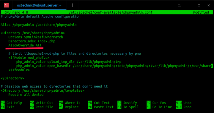Viewport: 214px width, 113px height.
Task: Open the hamburger menu icon
Action: 180,5
